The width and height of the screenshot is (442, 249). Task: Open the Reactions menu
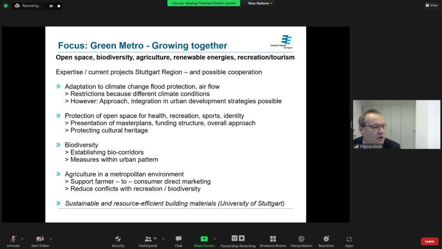coord(326,241)
